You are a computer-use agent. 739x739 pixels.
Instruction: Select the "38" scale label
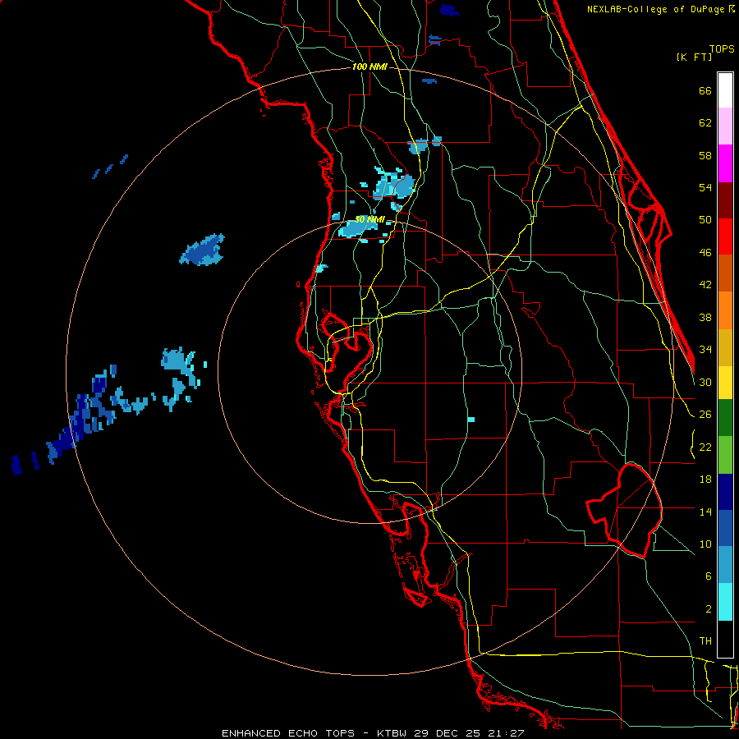[705, 317]
